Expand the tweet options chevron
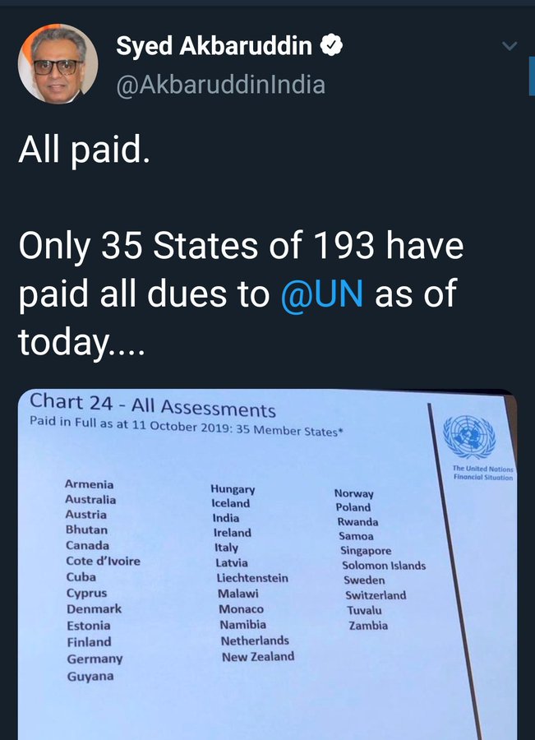This screenshot has height=740, width=535. tap(510, 46)
